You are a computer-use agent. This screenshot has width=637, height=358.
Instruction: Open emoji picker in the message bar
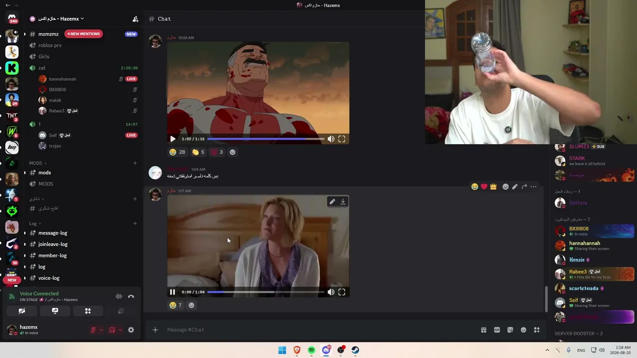coord(524,330)
